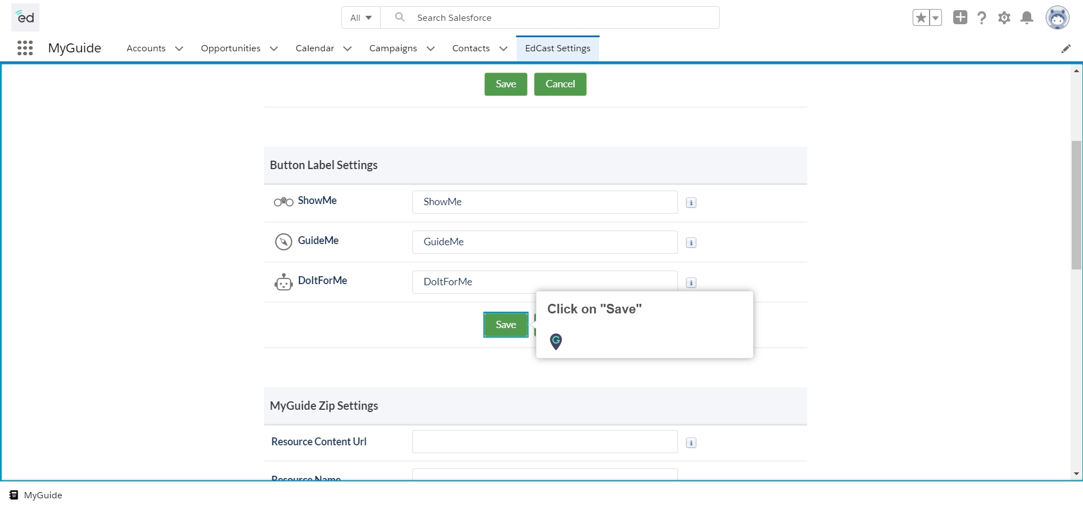Screen dimensions: 1083x509
Task: Click the Button Label Settings heading
Action: coord(324,165)
